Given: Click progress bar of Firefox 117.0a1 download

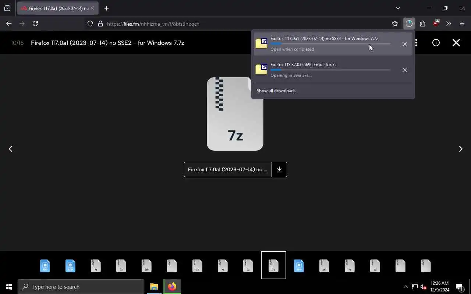Looking at the screenshot, I should pyautogui.click(x=330, y=44).
